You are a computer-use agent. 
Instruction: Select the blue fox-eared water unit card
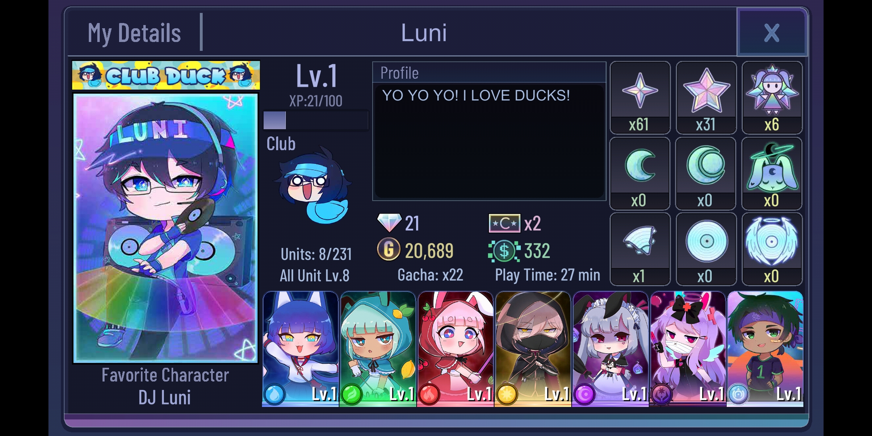tap(300, 349)
